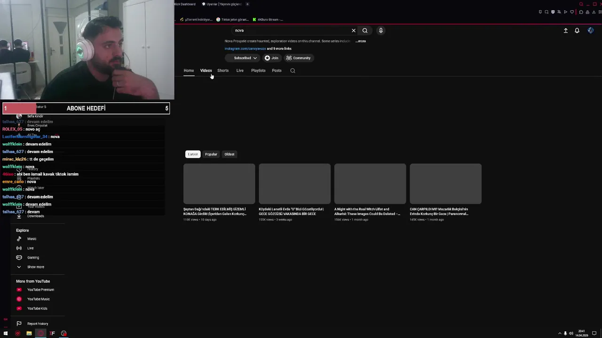
Task: Open the create upload icon
Action: pyautogui.click(x=566, y=31)
